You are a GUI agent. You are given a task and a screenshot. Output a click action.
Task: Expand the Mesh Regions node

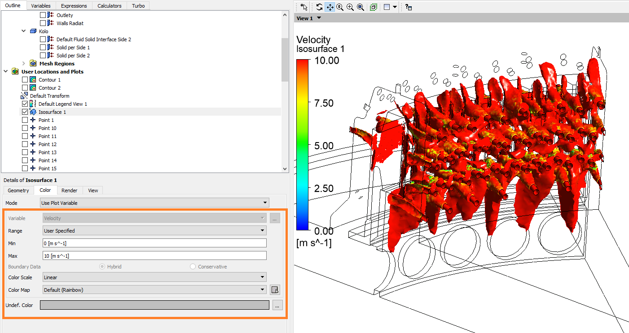(24, 64)
